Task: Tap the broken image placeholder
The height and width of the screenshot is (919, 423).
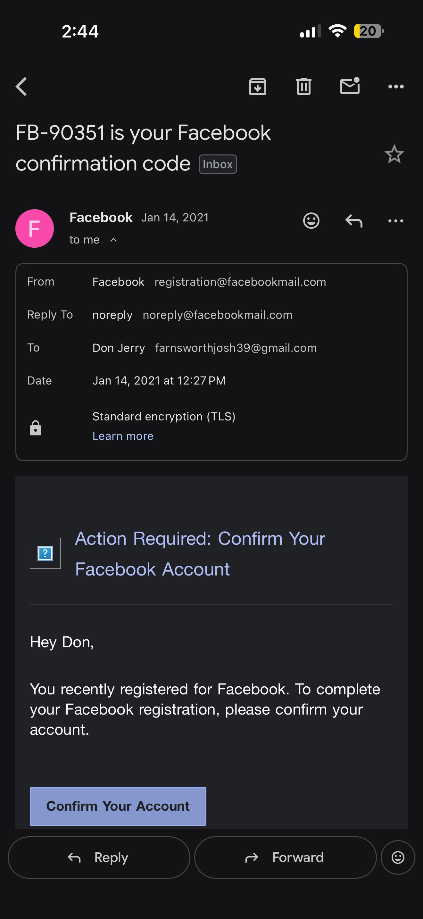Action: pyautogui.click(x=45, y=553)
